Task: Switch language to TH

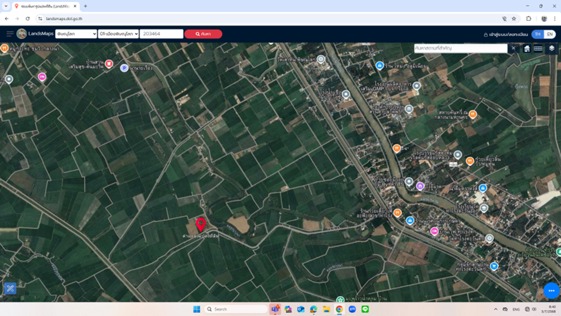Action: coord(537,34)
